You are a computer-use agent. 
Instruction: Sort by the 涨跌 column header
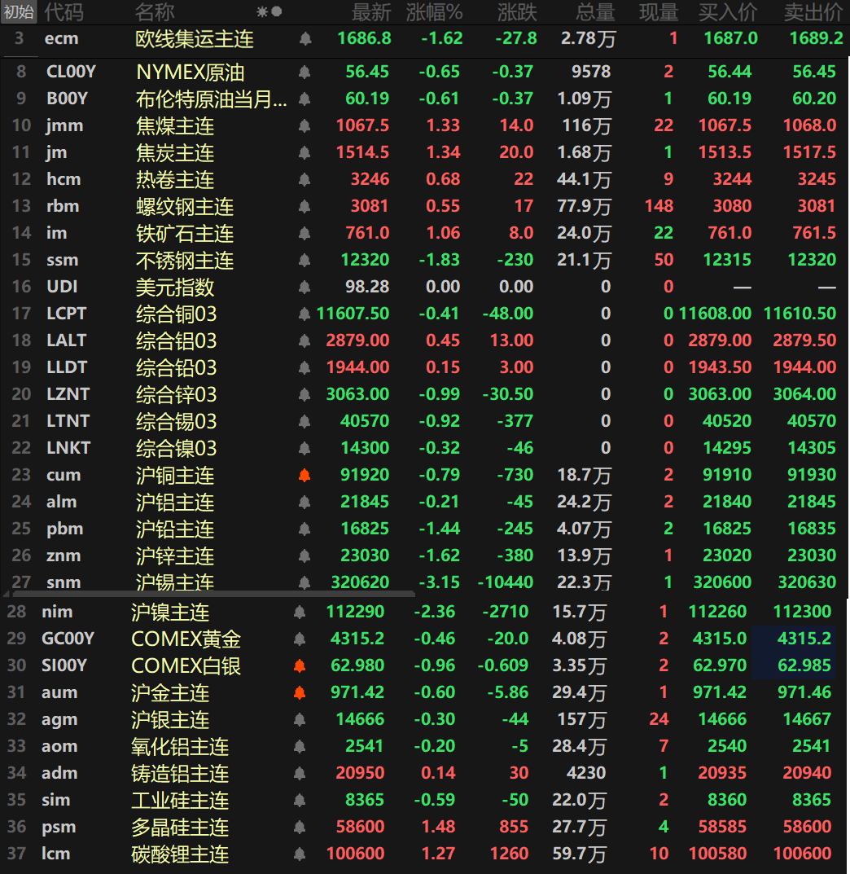(x=518, y=11)
